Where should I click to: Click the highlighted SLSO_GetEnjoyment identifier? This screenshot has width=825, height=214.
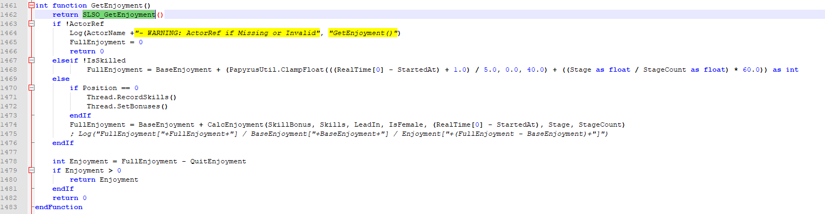119,15
